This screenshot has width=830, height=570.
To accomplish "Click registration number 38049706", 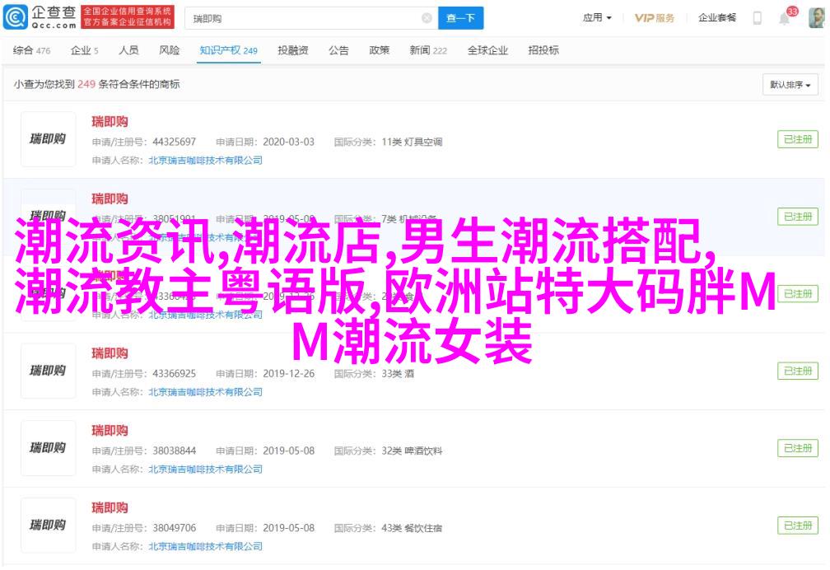I will pyautogui.click(x=175, y=528).
